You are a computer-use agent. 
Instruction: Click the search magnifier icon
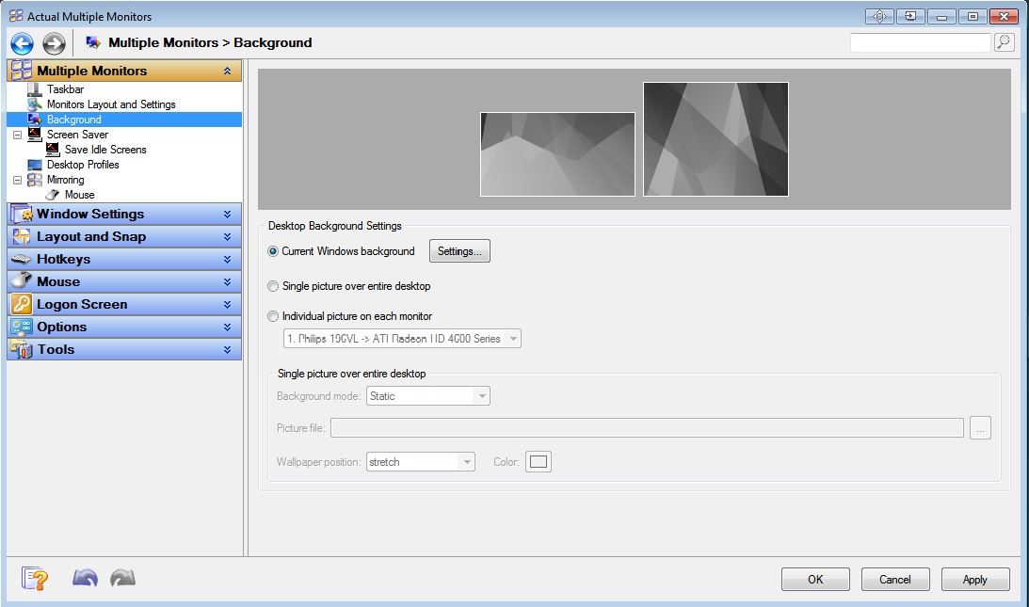1004,42
